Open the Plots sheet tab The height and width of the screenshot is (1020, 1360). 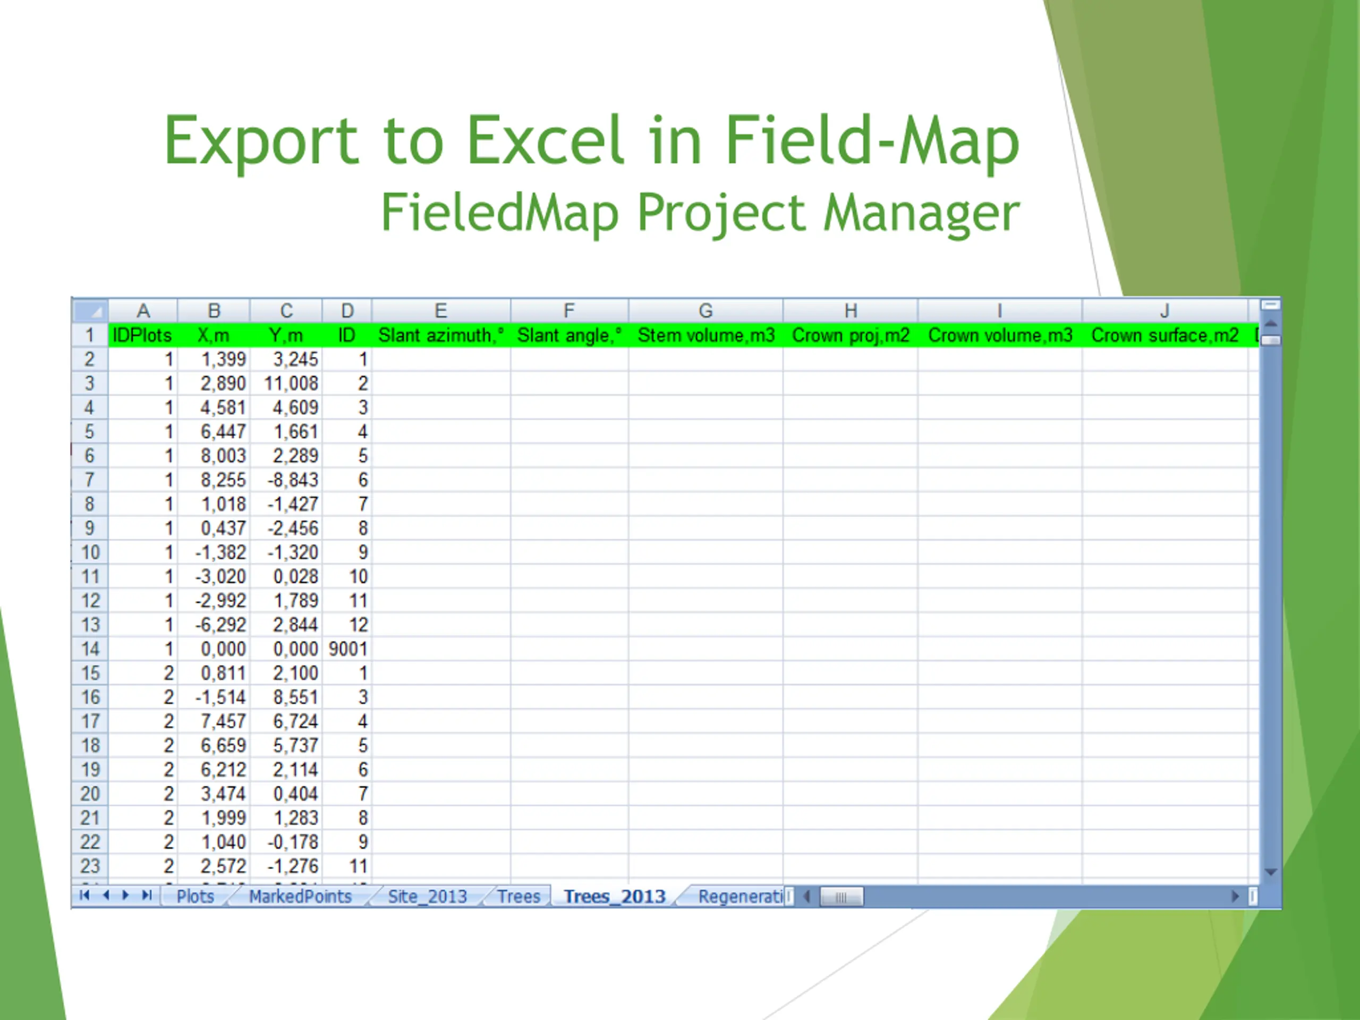click(x=195, y=896)
